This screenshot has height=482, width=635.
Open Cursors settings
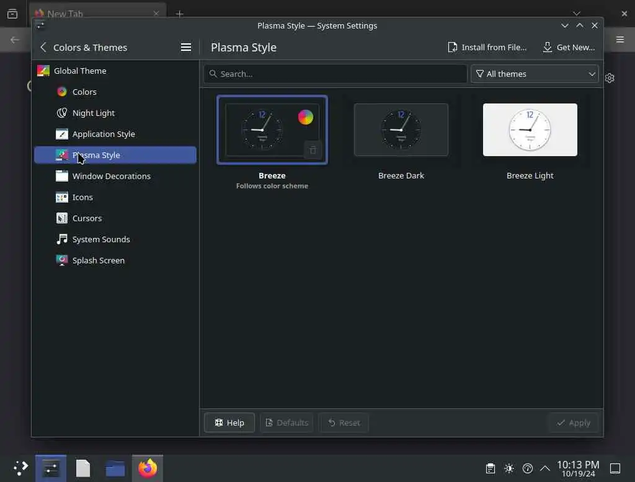[115, 218]
